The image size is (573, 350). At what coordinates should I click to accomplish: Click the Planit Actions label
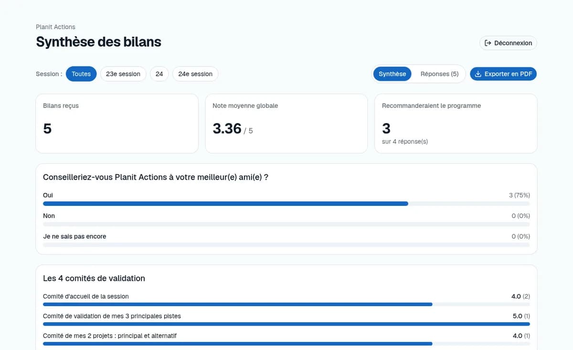(x=55, y=27)
